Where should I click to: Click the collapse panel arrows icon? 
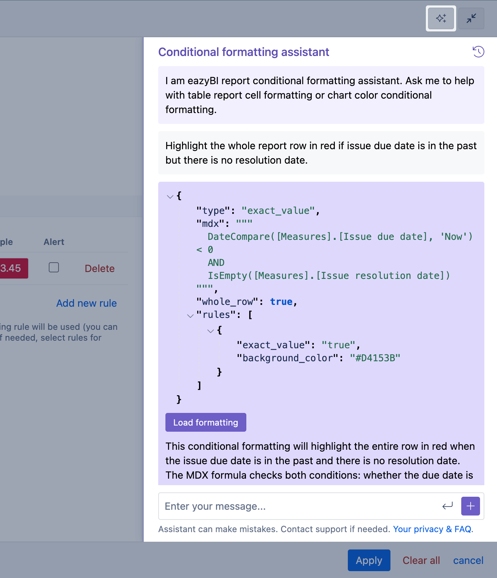pos(471,18)
